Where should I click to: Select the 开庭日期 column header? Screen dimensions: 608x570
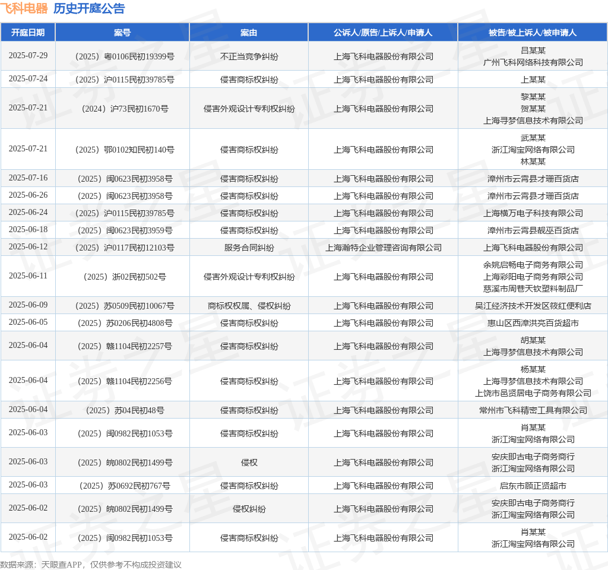(28, 33)
